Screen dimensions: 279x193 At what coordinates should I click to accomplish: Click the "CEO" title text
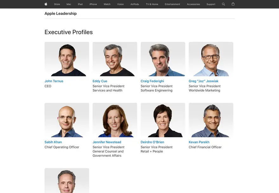(x=48, y=86)
